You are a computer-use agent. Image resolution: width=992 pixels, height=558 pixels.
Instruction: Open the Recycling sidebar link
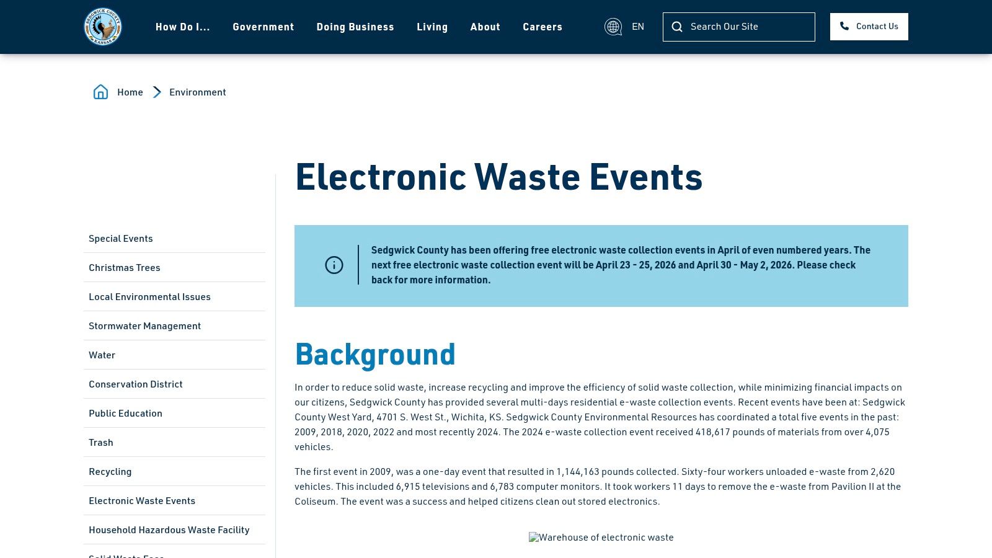coord(110,471)
